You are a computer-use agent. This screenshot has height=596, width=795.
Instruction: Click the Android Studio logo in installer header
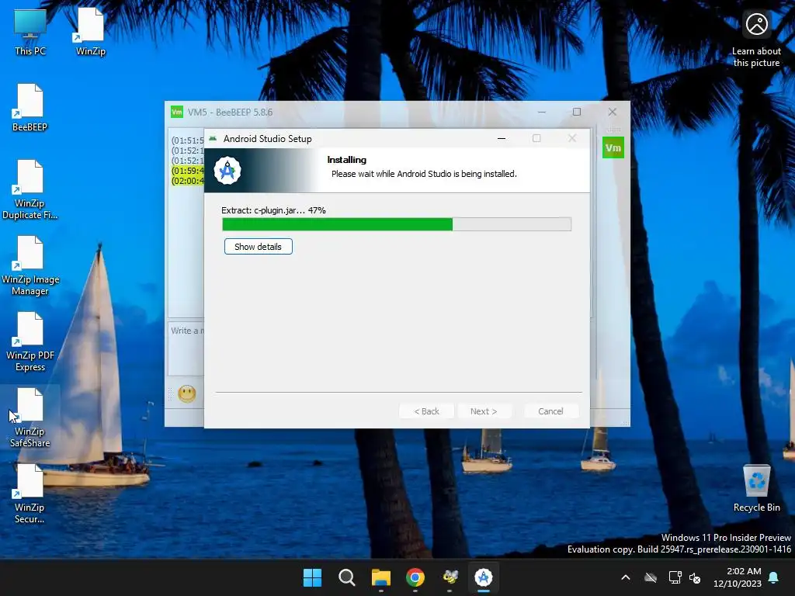click(227, 171)
